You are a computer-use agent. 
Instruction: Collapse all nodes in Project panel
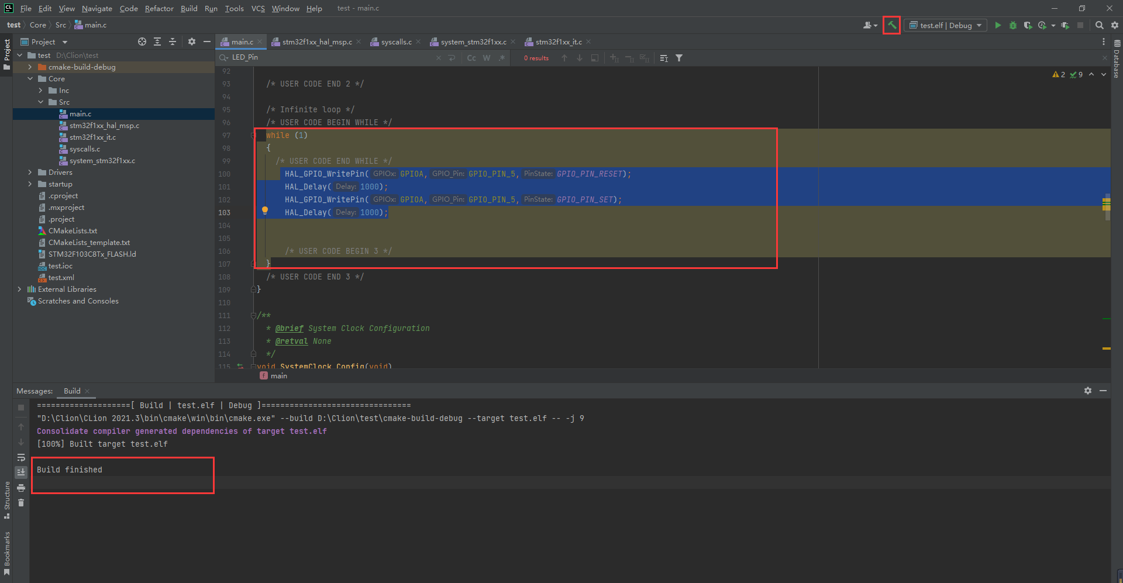coord(173,42)
